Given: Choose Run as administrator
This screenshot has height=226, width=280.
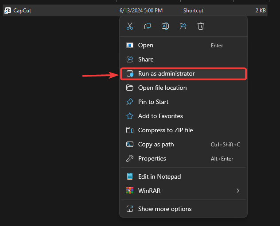Looking at the screenshot, I should tap(166, 73).
